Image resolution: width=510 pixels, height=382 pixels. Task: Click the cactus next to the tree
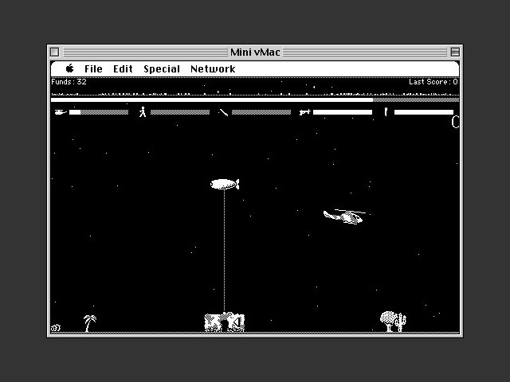coord(402,322)
